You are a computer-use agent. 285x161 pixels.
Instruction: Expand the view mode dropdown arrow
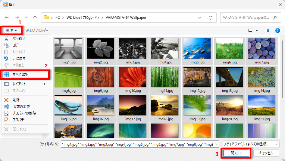(x=257, y=31)
